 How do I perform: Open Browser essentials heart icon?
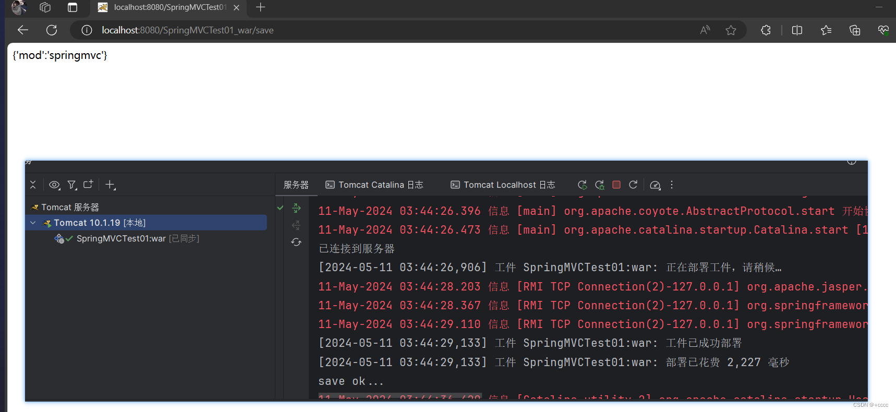point(883,30)
